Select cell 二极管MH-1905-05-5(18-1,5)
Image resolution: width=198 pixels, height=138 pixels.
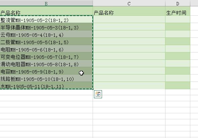(x=46, y=41)
